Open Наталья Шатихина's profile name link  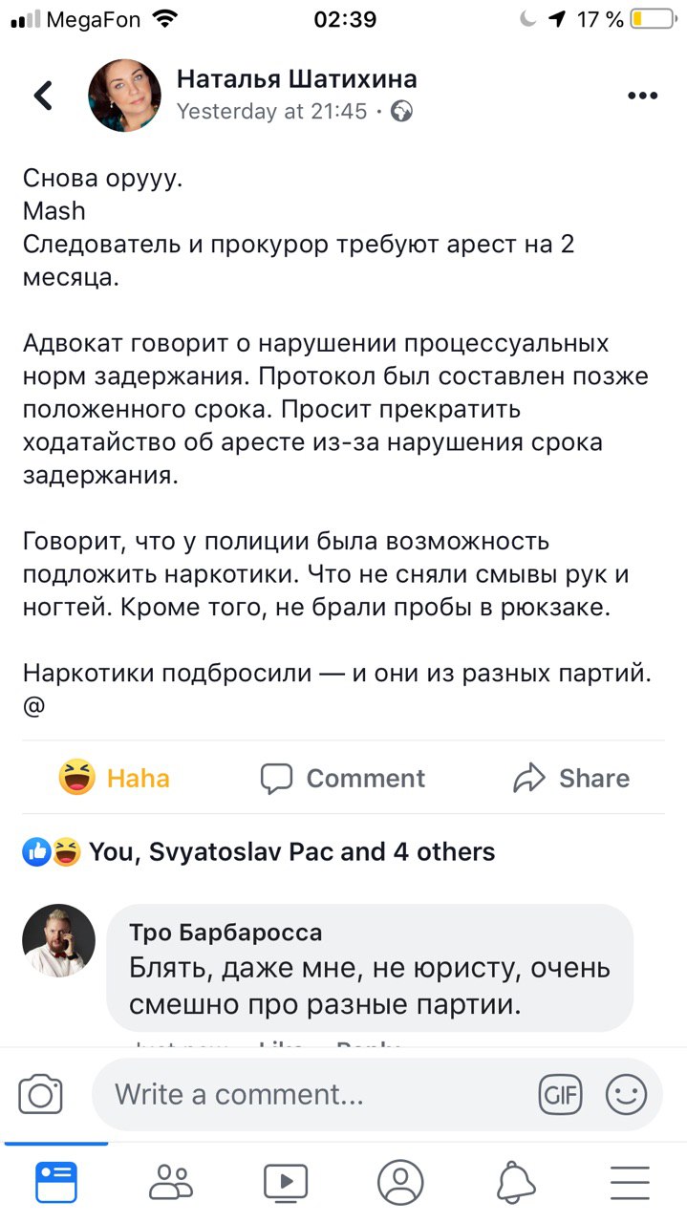tap(296, 79)
